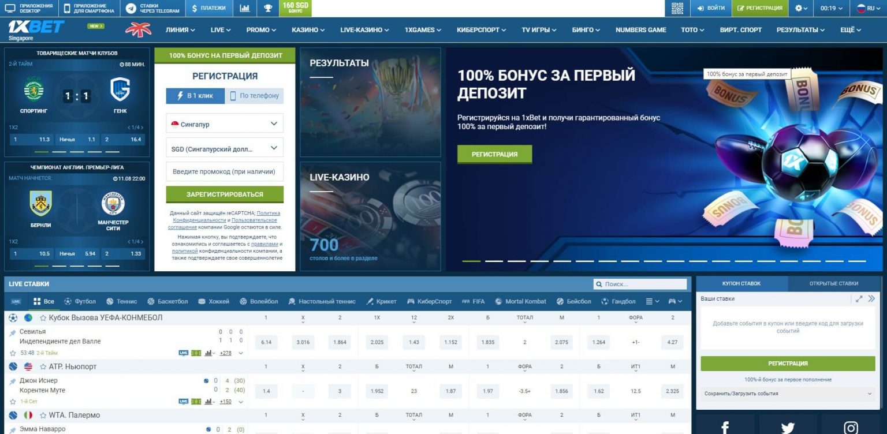Open the RU language dropdown
The width and height of the screenshot is (887, 434).
pos(868,8)
